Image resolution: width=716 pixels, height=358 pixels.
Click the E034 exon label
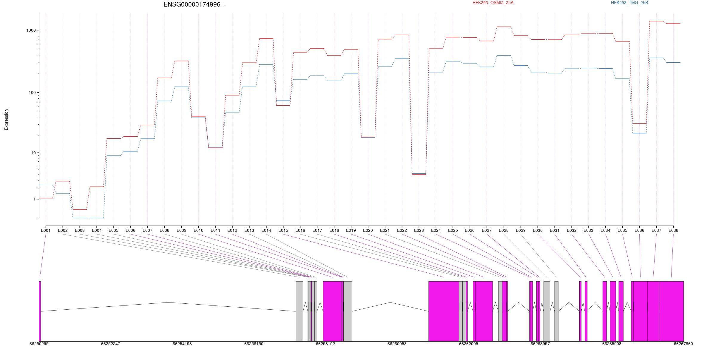[605, 230]
